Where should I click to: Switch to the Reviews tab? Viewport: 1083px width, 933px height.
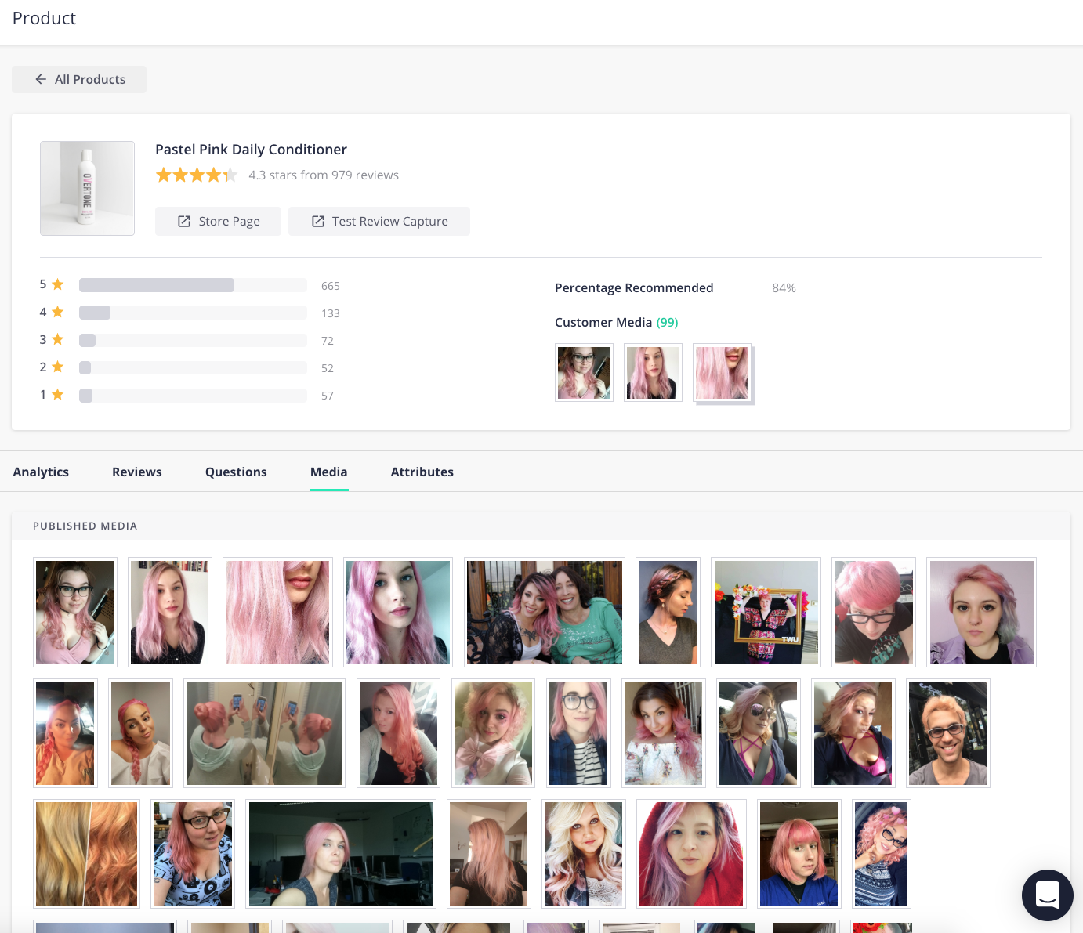click(x=137, y=472)
